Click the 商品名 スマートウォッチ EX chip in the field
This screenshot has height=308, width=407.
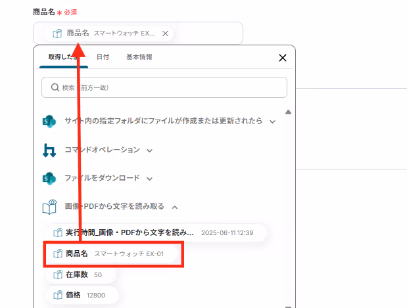[108, 33]
